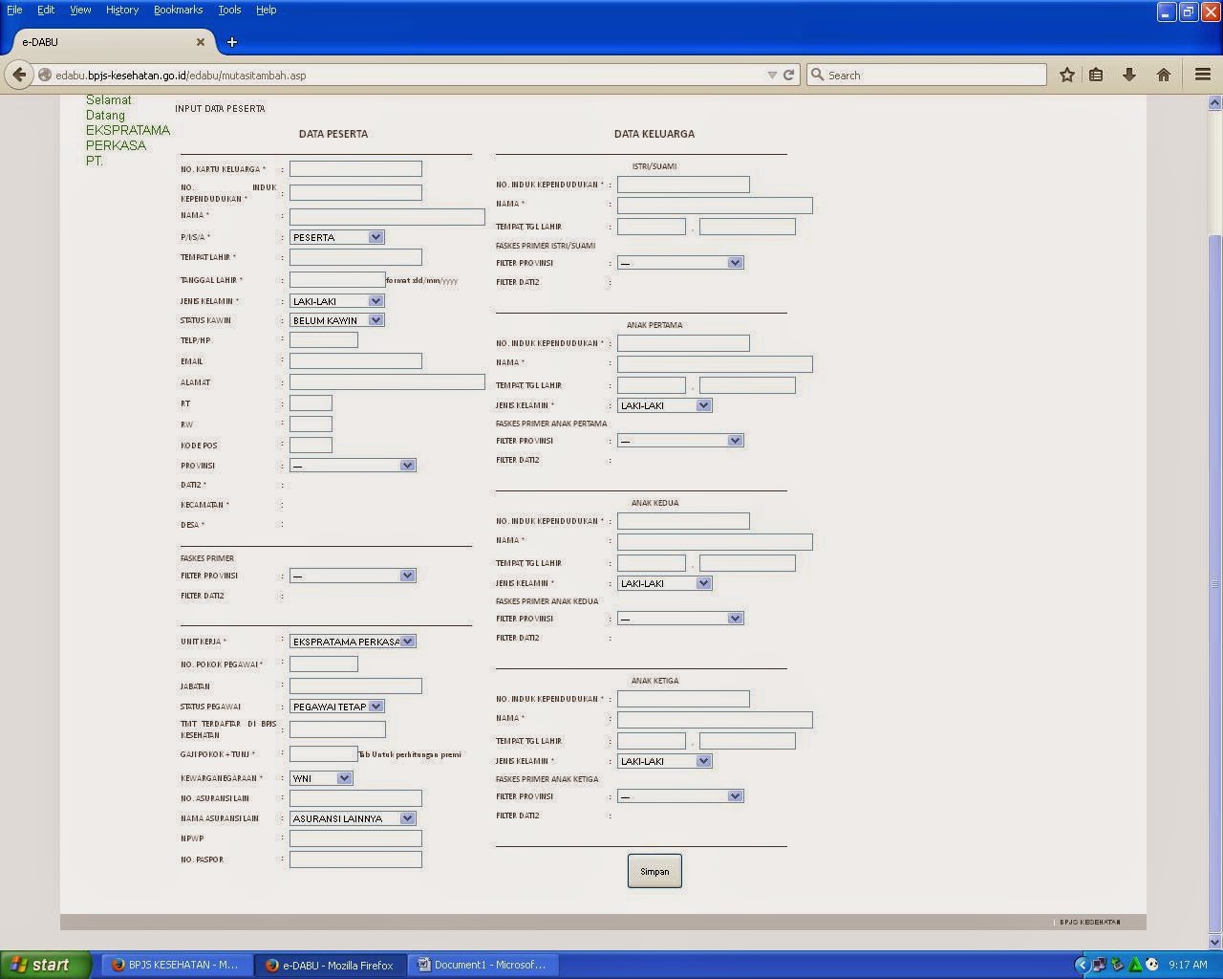Click the vertical scrollbar up arrow

click(1215, 102)
